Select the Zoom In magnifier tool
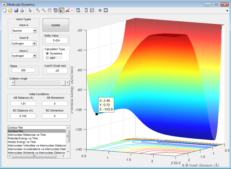This screenshot has width=231, height=169. point(38,10)
